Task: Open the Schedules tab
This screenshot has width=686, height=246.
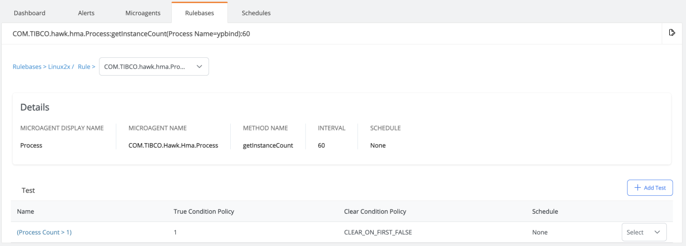Action: pos(256,13)
